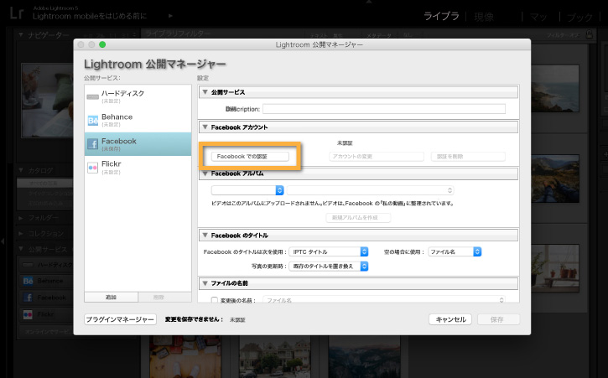
Task: Open the blue album type dropdown
Action: (x=247, y=190)
